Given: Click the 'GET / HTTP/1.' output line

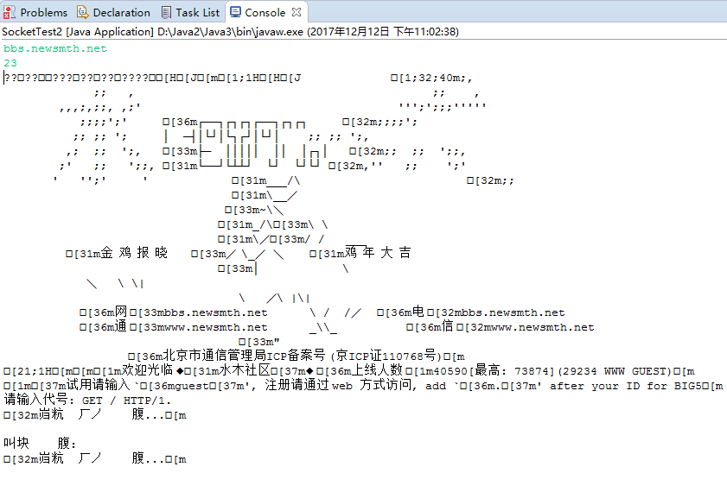Looking at the screenshot, I should 126,401.
